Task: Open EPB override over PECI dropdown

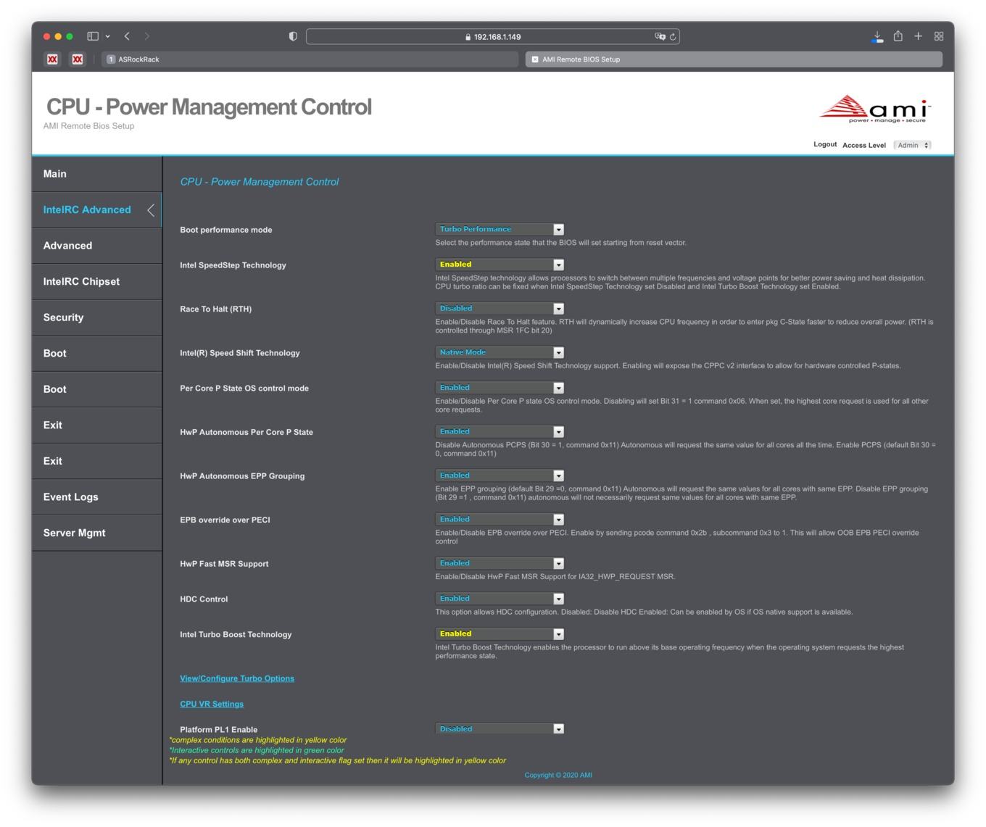Action: click(500, 519)
